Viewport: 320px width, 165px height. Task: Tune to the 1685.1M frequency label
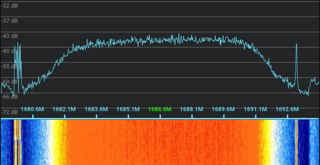(x=128, y=109)
